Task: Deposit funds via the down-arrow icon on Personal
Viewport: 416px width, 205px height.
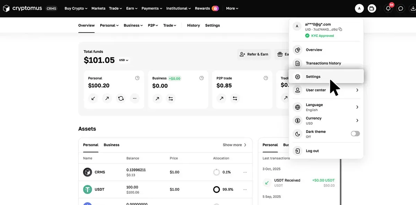Action: [x=93, y=98]
